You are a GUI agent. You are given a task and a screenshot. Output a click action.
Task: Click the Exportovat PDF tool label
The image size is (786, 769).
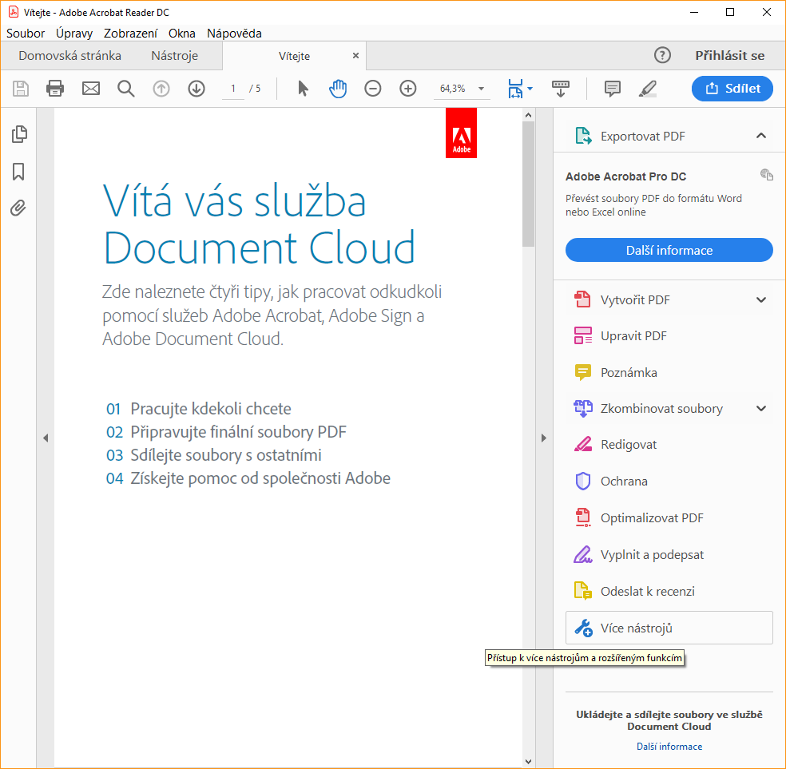643,137
